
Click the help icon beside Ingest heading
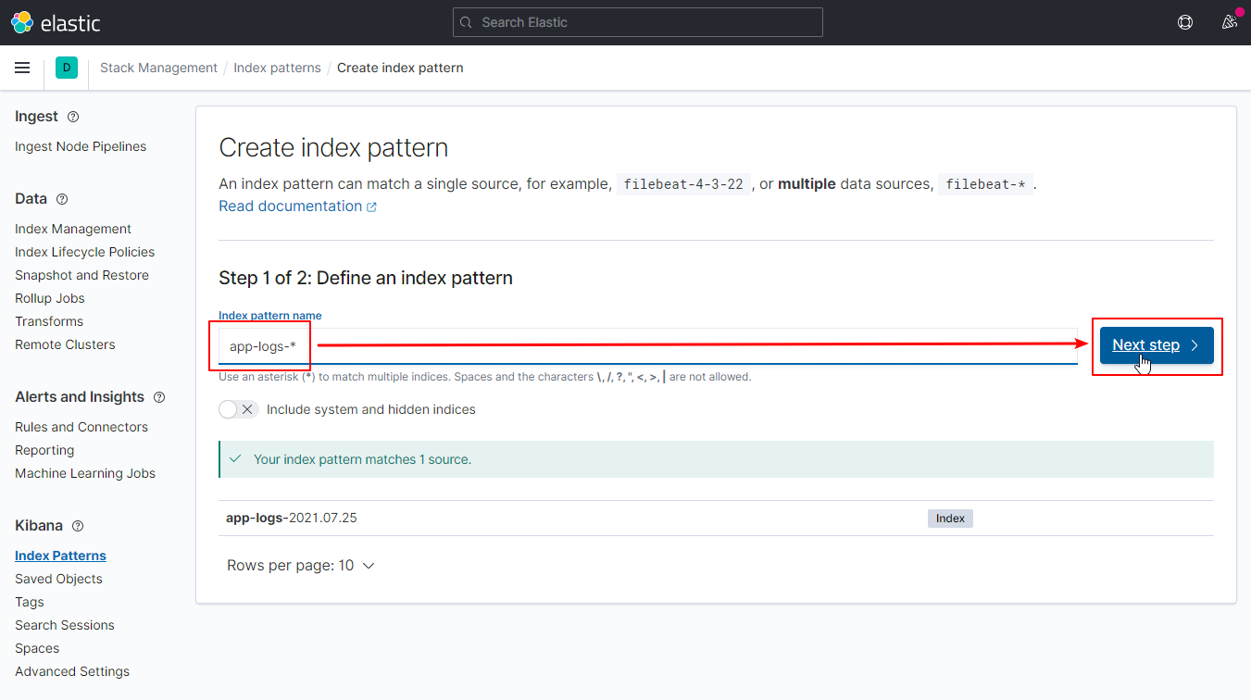click(71, 116)
